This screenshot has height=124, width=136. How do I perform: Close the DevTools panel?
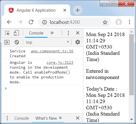click(78, 33)
